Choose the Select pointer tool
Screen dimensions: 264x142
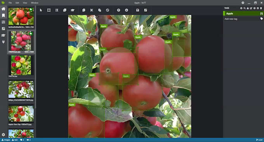pos(41,10)
